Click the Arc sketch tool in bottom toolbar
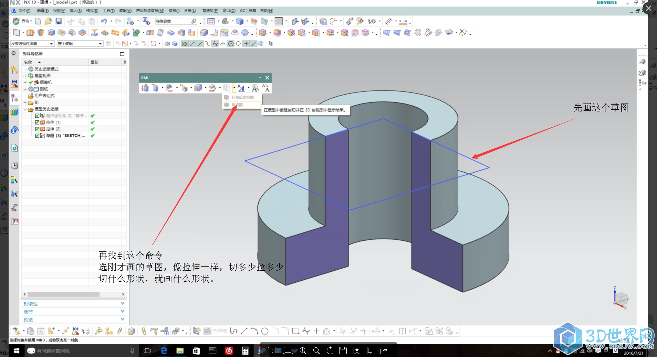Screen dimensions: 657x357 (x=254, y=331)
